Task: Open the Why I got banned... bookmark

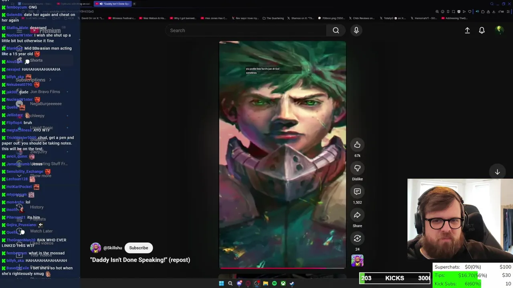Action: pos(184,18)
